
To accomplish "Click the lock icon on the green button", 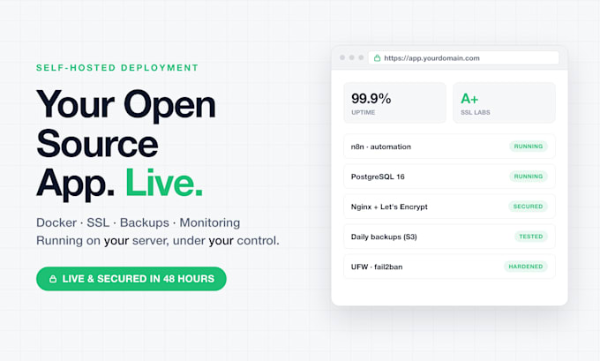I will pos(53,279).
